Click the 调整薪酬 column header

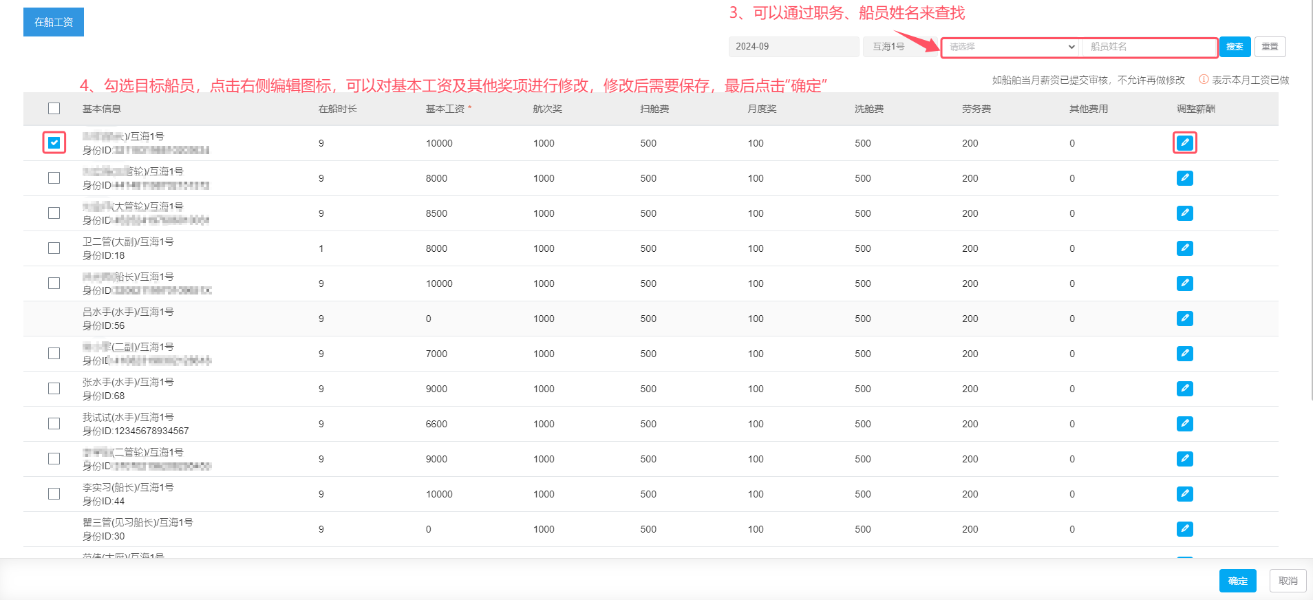click(1195, 109)
